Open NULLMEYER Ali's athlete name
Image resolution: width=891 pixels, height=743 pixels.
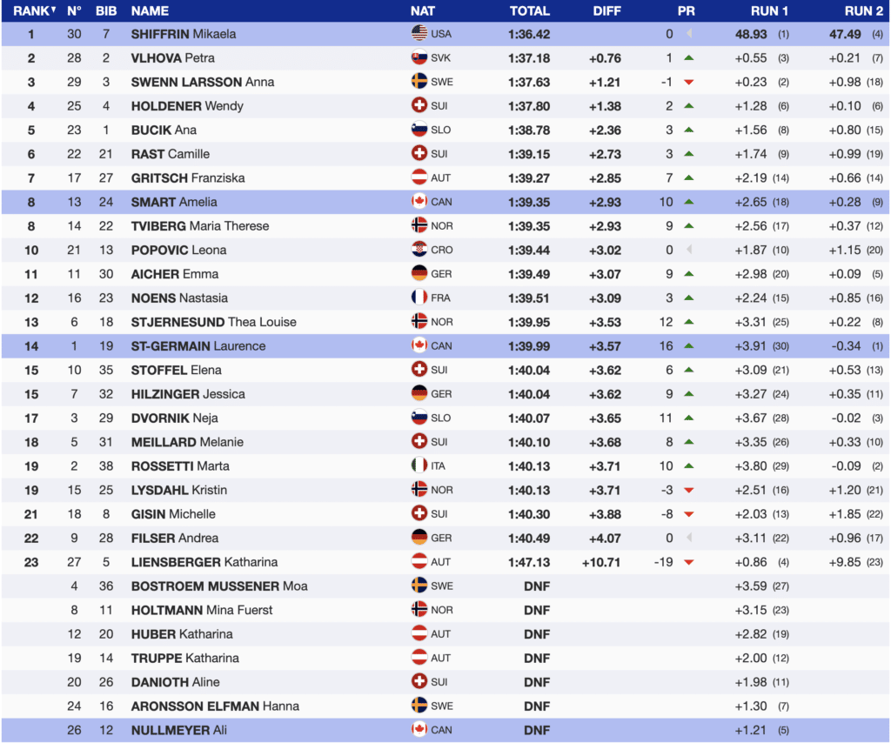click(178, 730)
